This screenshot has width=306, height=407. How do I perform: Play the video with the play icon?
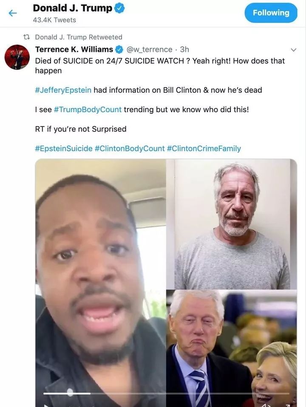coord(46,405)
